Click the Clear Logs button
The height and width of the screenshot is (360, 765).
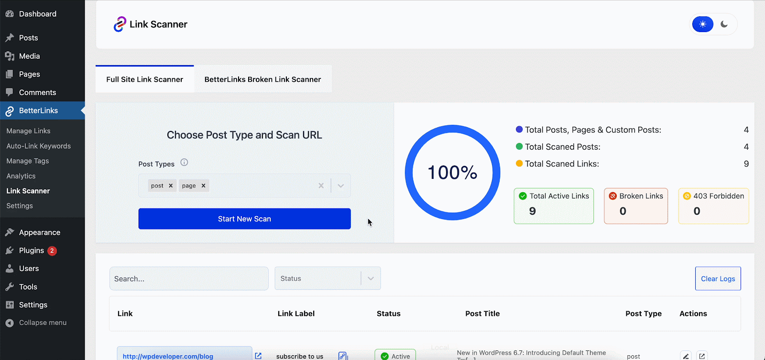pos(718,279)
